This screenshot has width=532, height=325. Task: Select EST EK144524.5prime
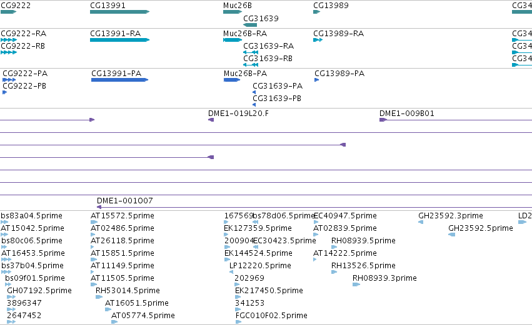pyautogui.click(x=258, y=253)
